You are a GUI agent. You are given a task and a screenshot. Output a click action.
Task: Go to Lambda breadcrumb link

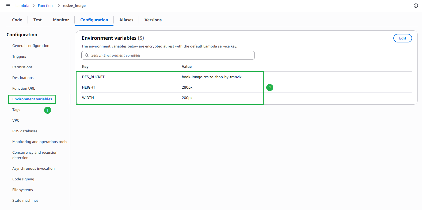[x=22, y=6]
